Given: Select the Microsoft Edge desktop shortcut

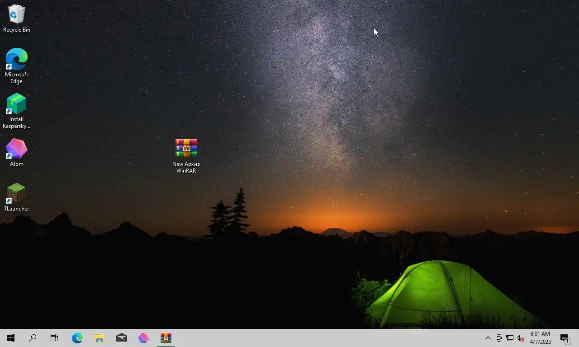Looking at the screenshot, I should [16, 66].
